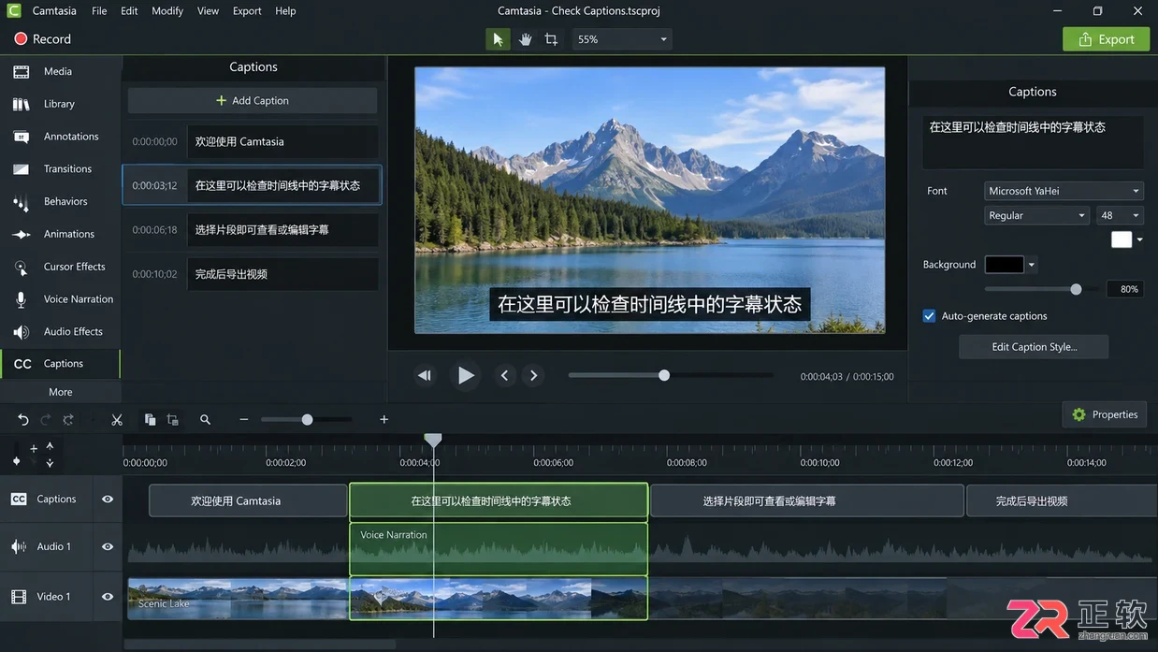Viewport: 1158px width, 652px height.
Task: Expand More tools in the sidebar
Action: tap(60, 392)
